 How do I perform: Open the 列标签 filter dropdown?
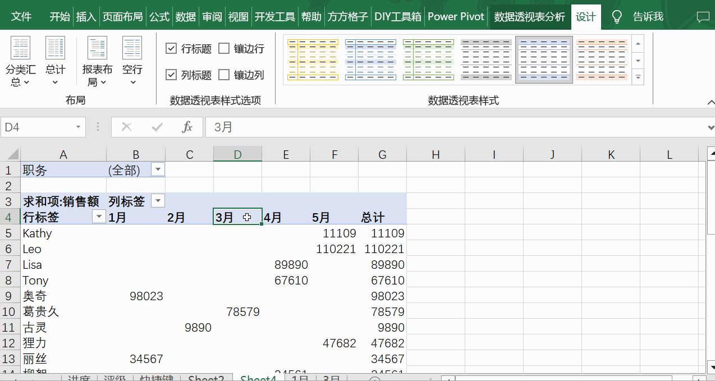157,201
